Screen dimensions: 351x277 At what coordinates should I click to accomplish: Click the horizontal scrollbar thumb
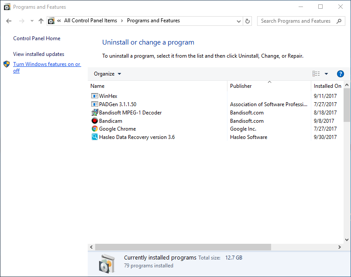click(183, 247)
